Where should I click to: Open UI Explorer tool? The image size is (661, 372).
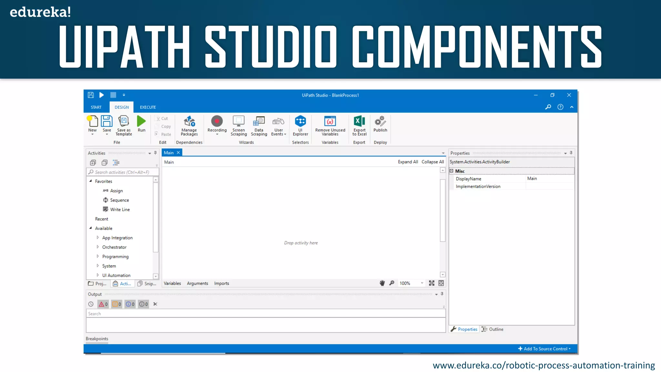pyautogui.click(x=300, y=121)
